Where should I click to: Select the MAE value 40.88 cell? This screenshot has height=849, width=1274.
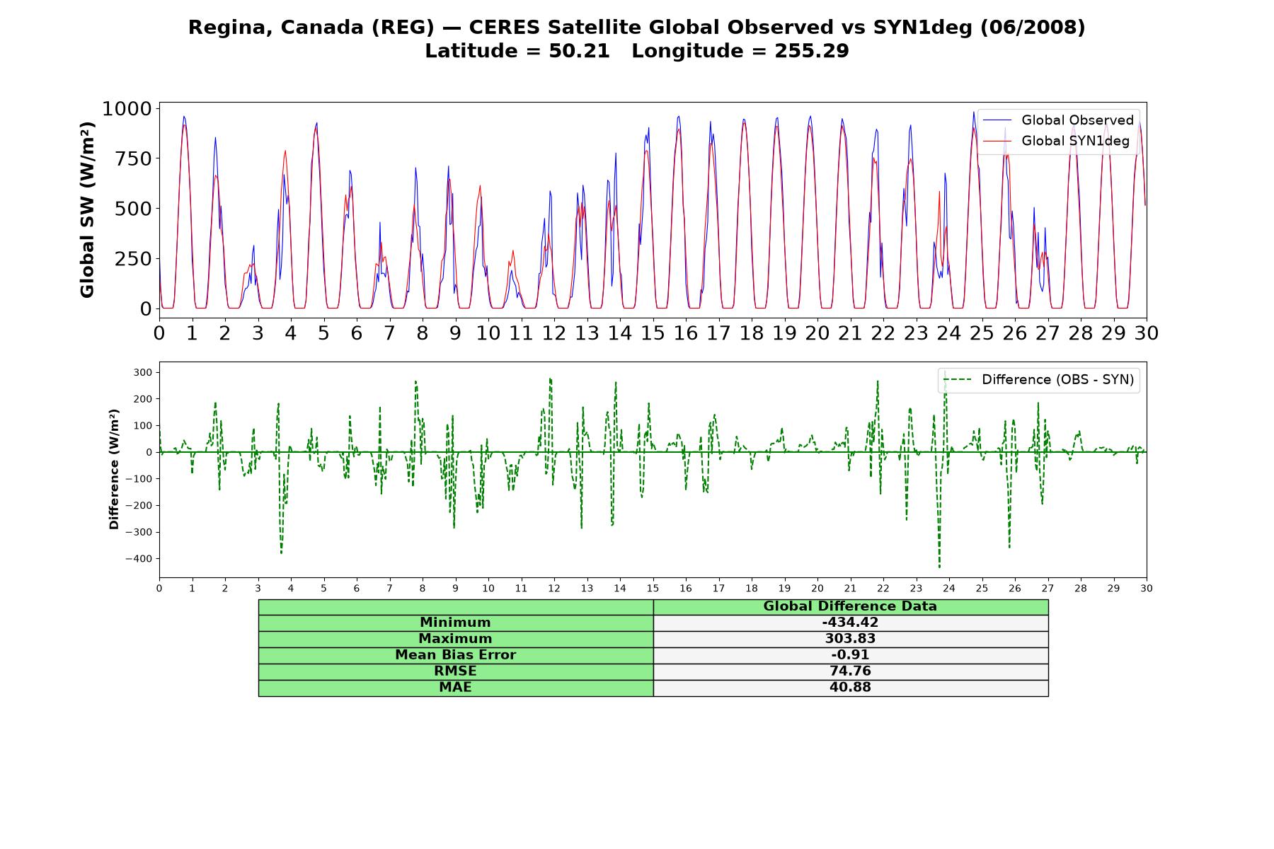click(851, 688)
